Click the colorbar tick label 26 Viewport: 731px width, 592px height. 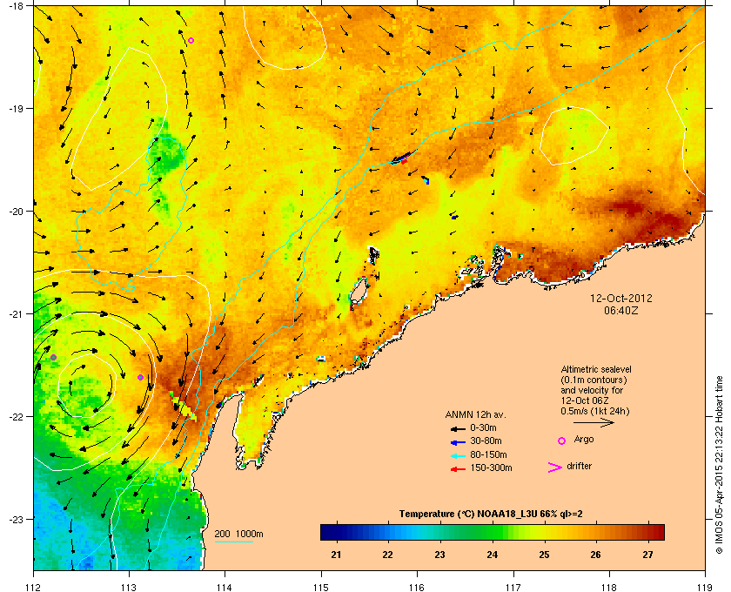pyautogui.click(x=596, y=555)
